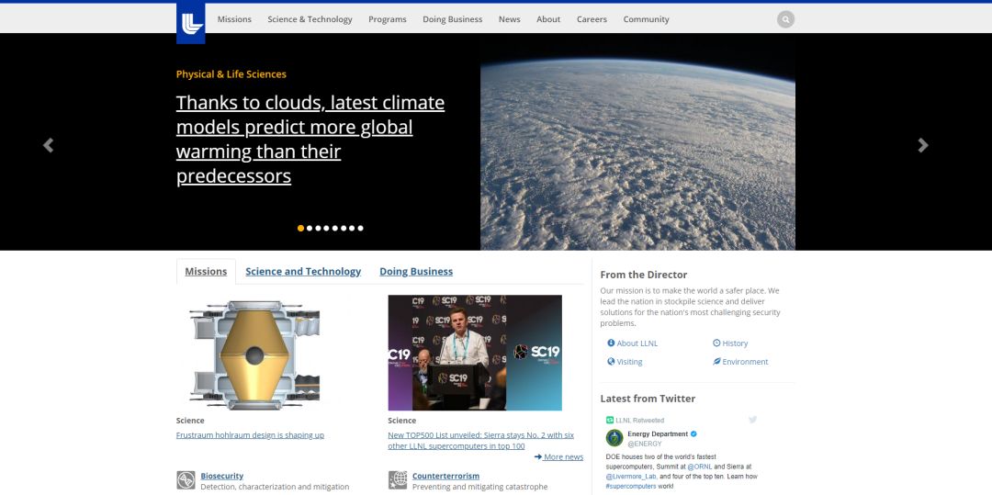992x495 pixels.
Task: Open Science & Technology nav menu
Action: pos(310,19)
